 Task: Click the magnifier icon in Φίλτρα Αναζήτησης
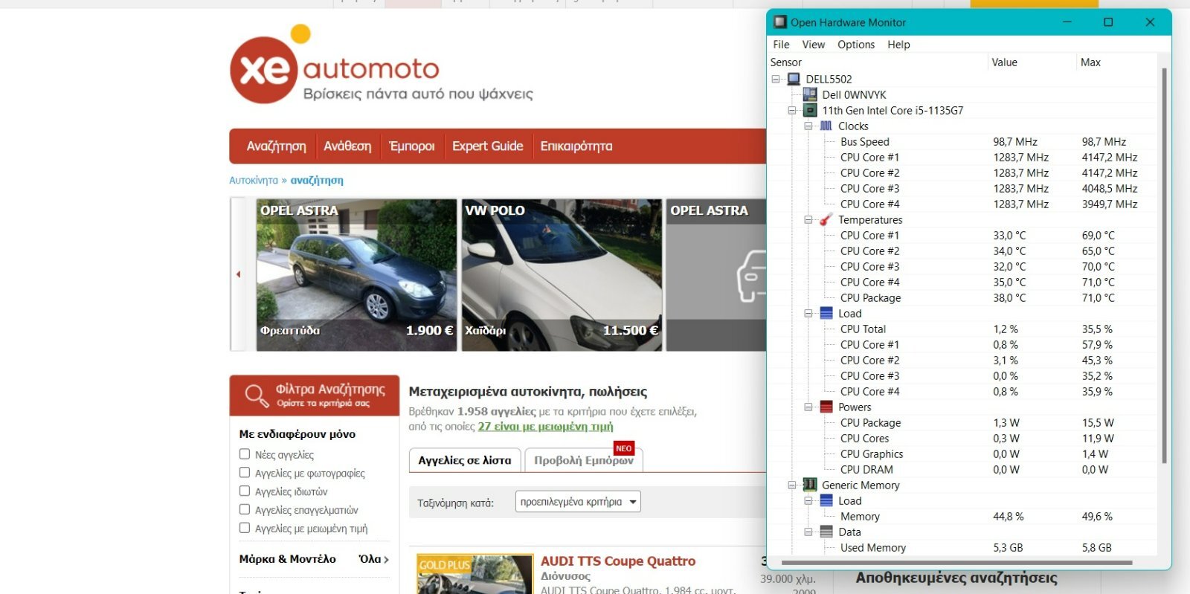pos(256,396)
